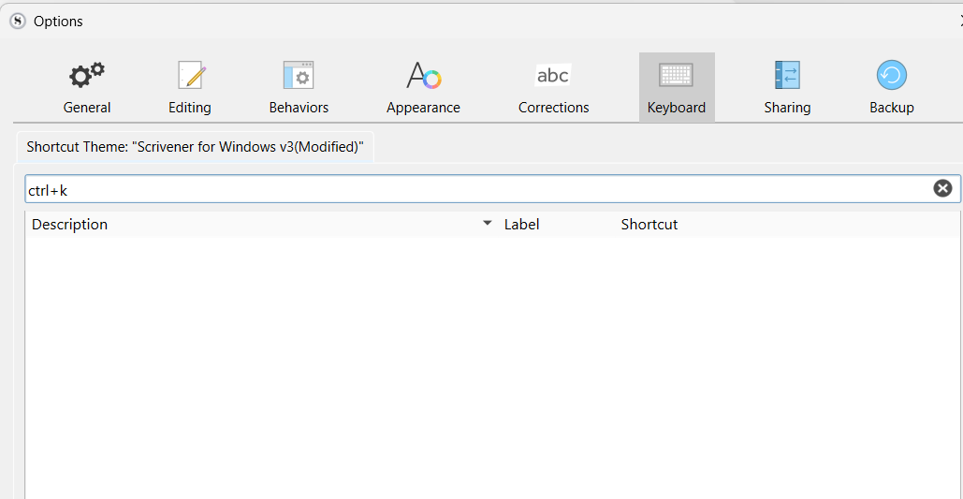Select the Corrections abc icon

click(553, 75)
